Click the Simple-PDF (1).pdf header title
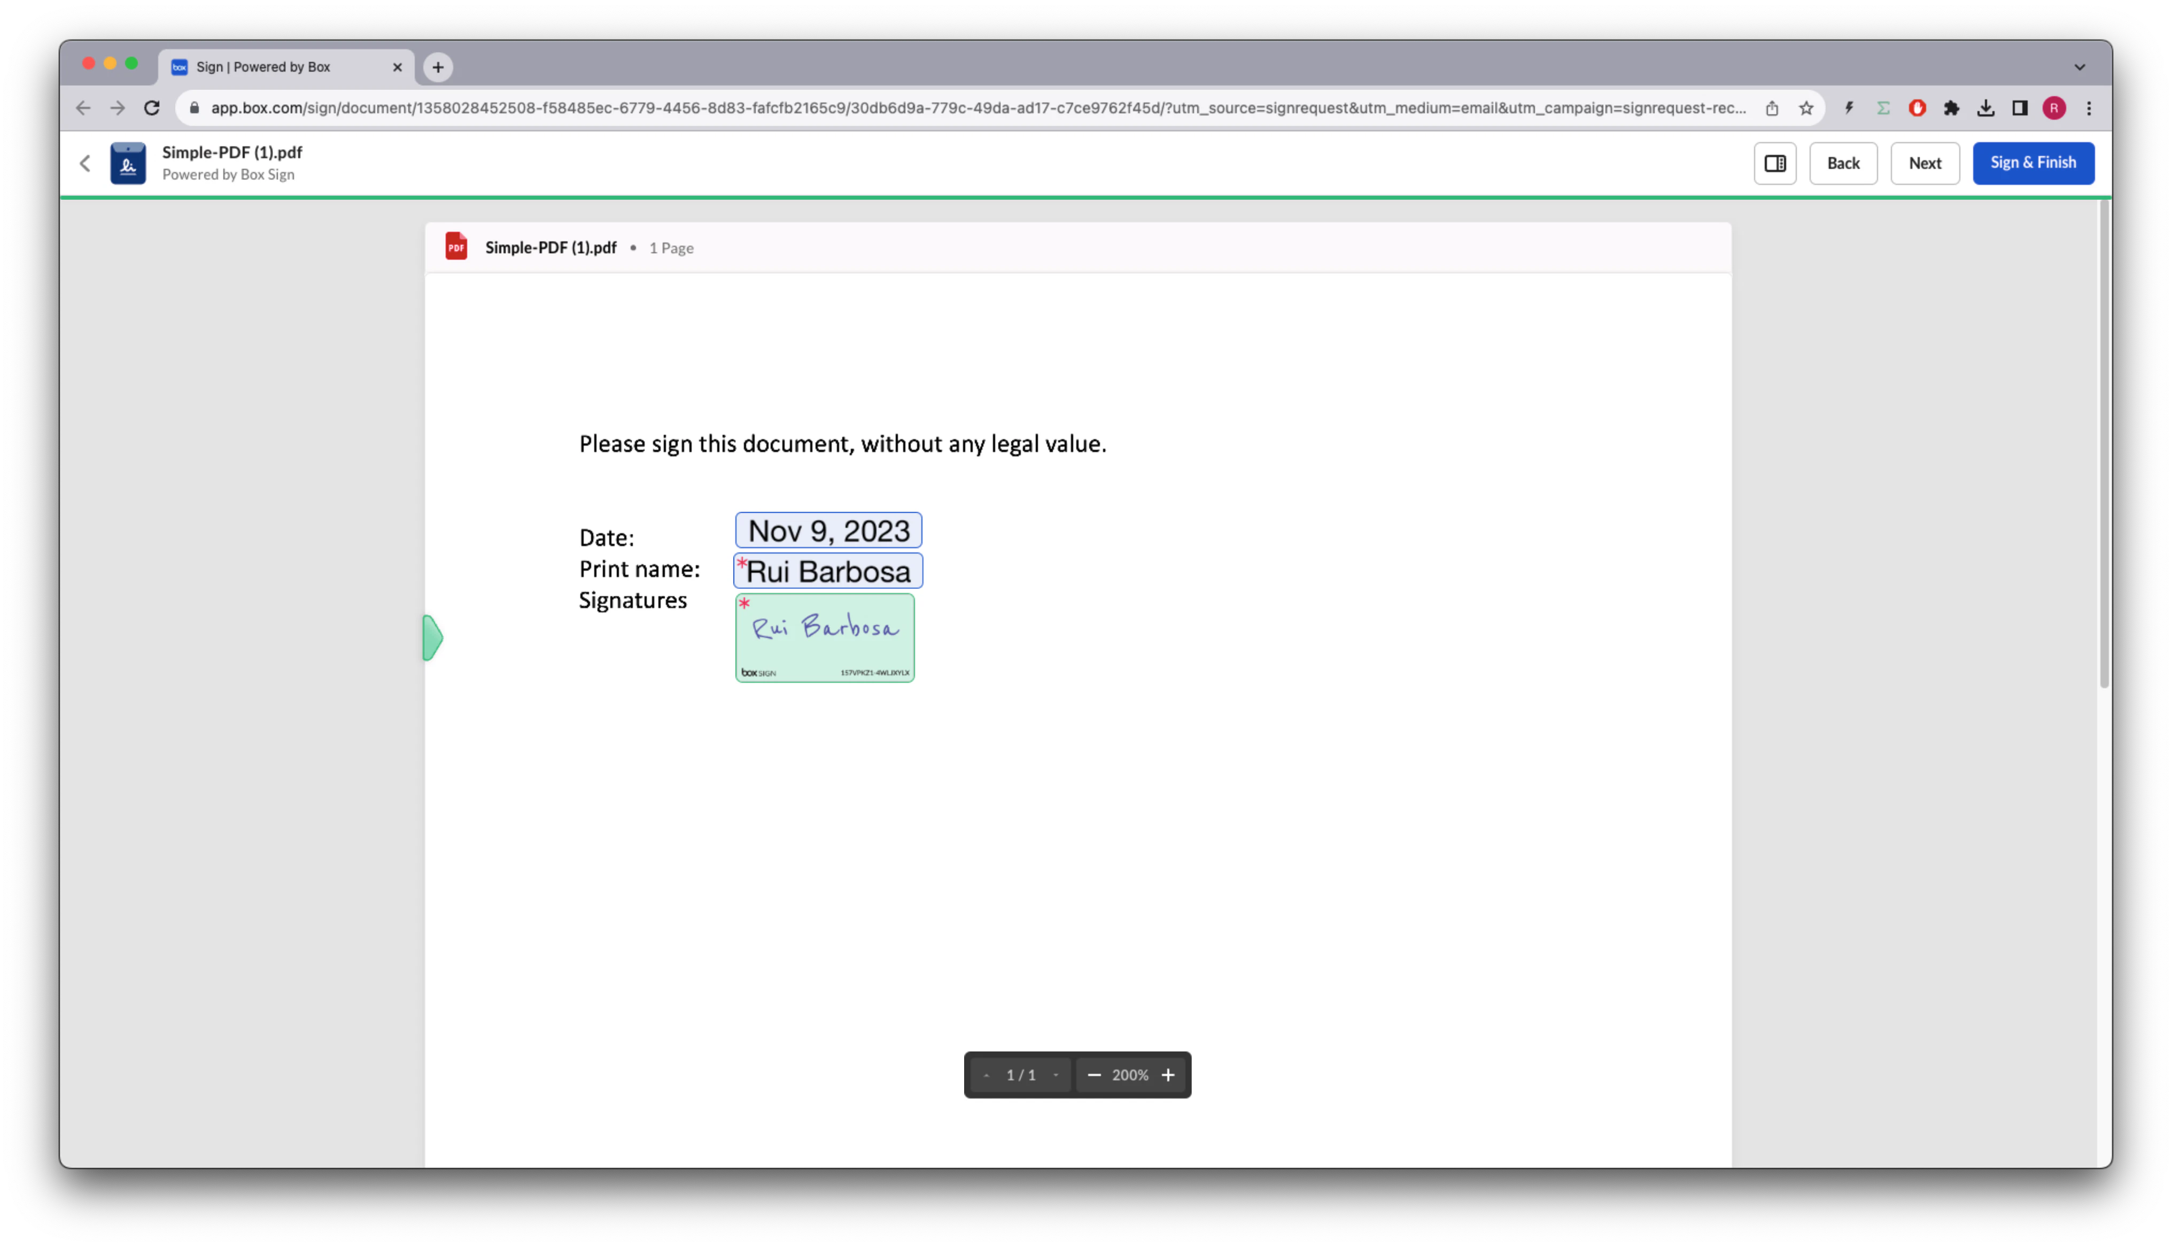 (x=232, y=152)
